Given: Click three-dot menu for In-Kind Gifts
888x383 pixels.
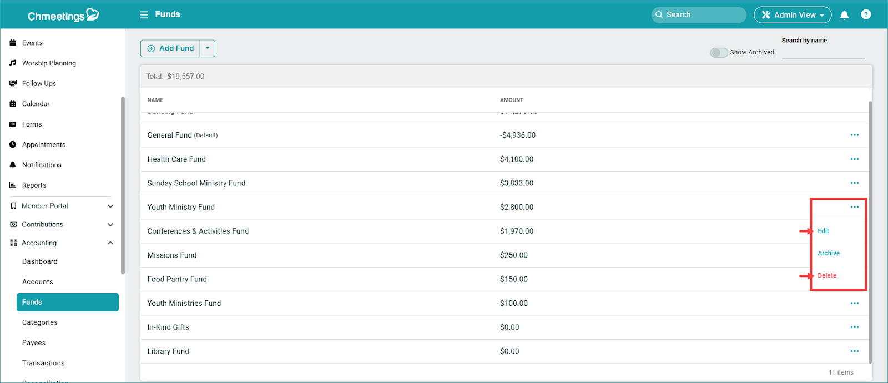Looking at the screenshot, I should click(x=854, y=327).
